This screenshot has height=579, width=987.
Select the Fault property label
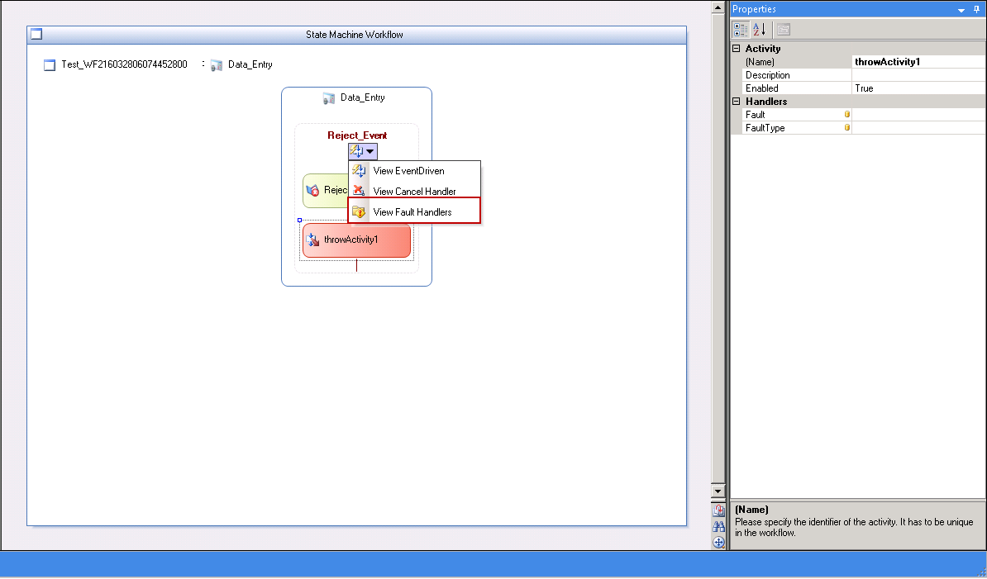click(x=755, y=115)
